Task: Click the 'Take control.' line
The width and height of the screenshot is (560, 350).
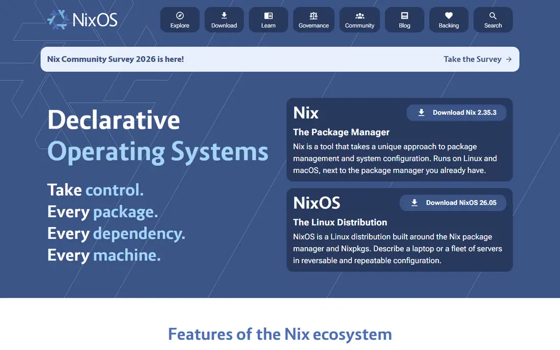Action: point(95,190)
